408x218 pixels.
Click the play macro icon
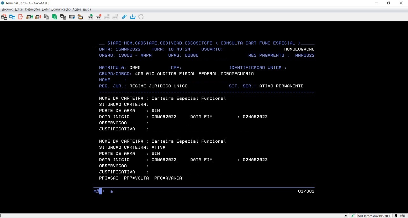90,17
